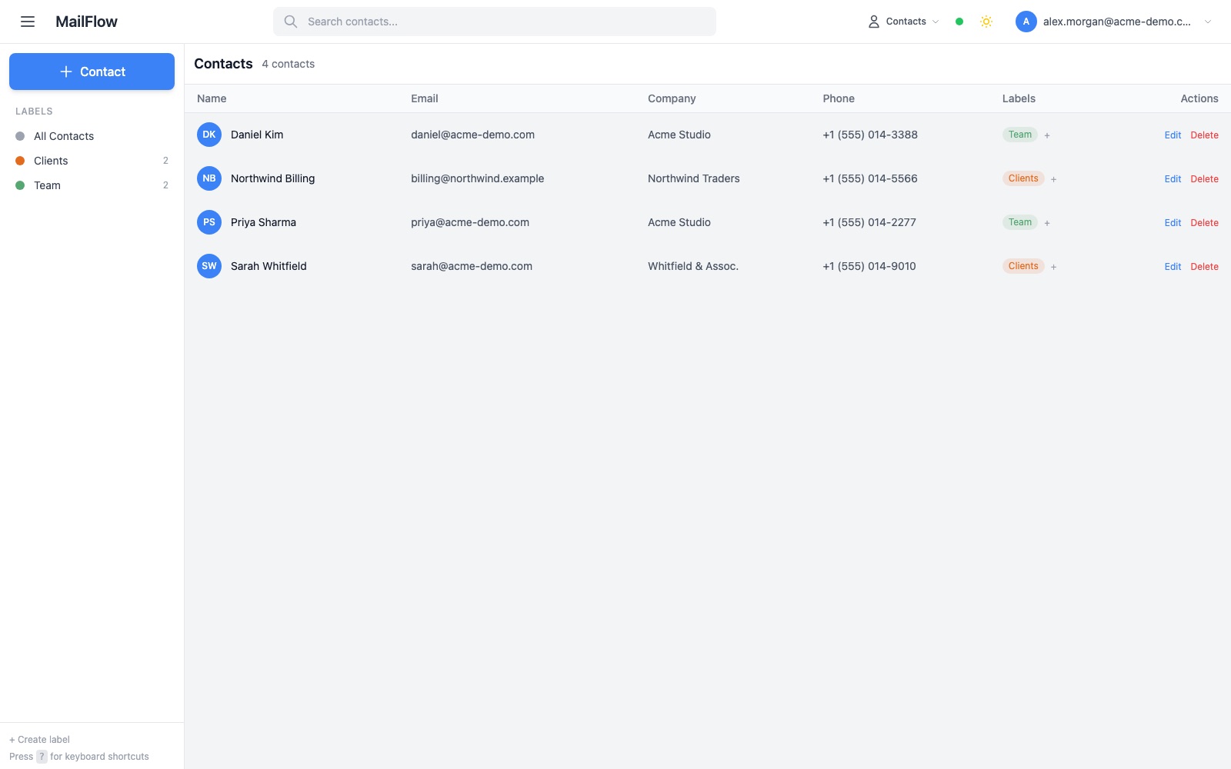Delete the Sarah Whitfield contact

pyautogui.click(x=1204, y=267)
